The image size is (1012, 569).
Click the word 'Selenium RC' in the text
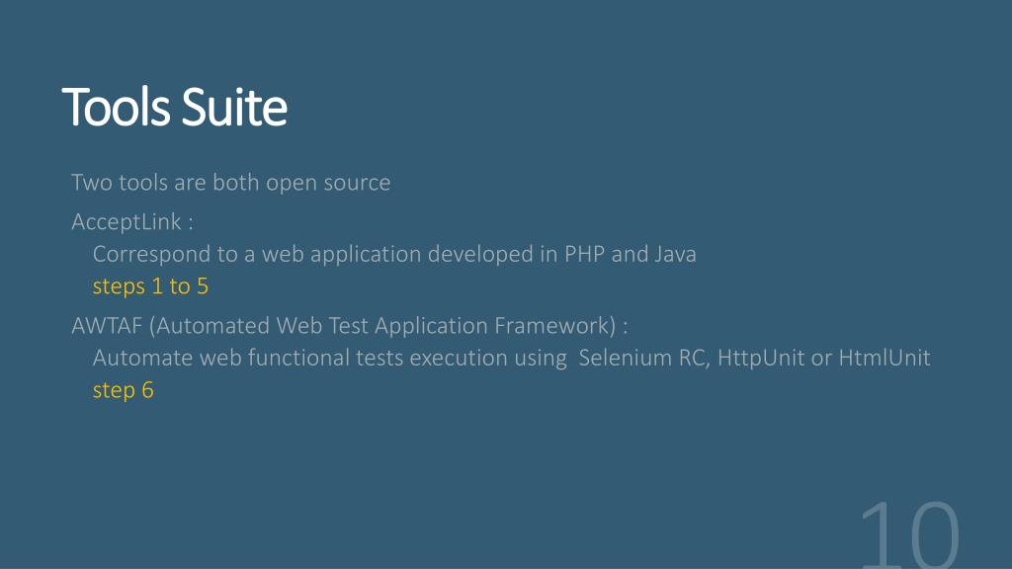tap(642, 358)
